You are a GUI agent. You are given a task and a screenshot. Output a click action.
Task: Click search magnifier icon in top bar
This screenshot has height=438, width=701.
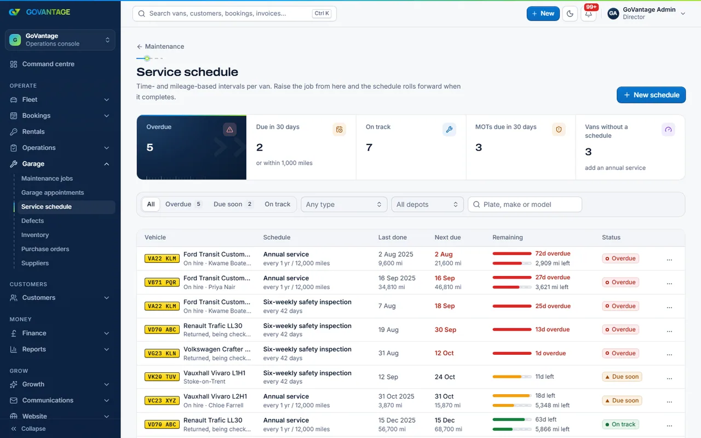coord(142,14)
